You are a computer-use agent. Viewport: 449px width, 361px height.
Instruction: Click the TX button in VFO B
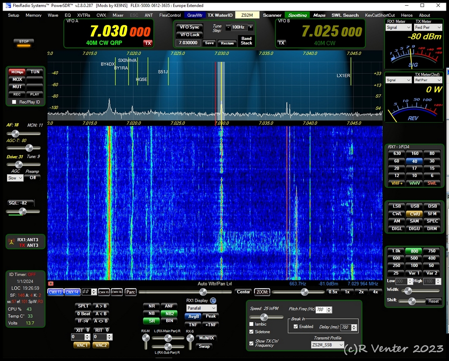tap(282, 43)
